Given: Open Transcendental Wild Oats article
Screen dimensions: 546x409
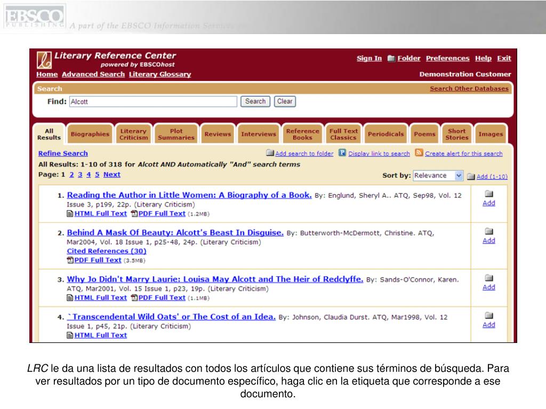Looking at the screenshot, I should coord(171,317).
